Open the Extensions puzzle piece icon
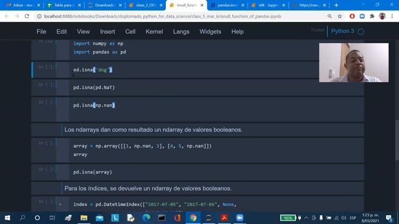 tap(372, 16)
